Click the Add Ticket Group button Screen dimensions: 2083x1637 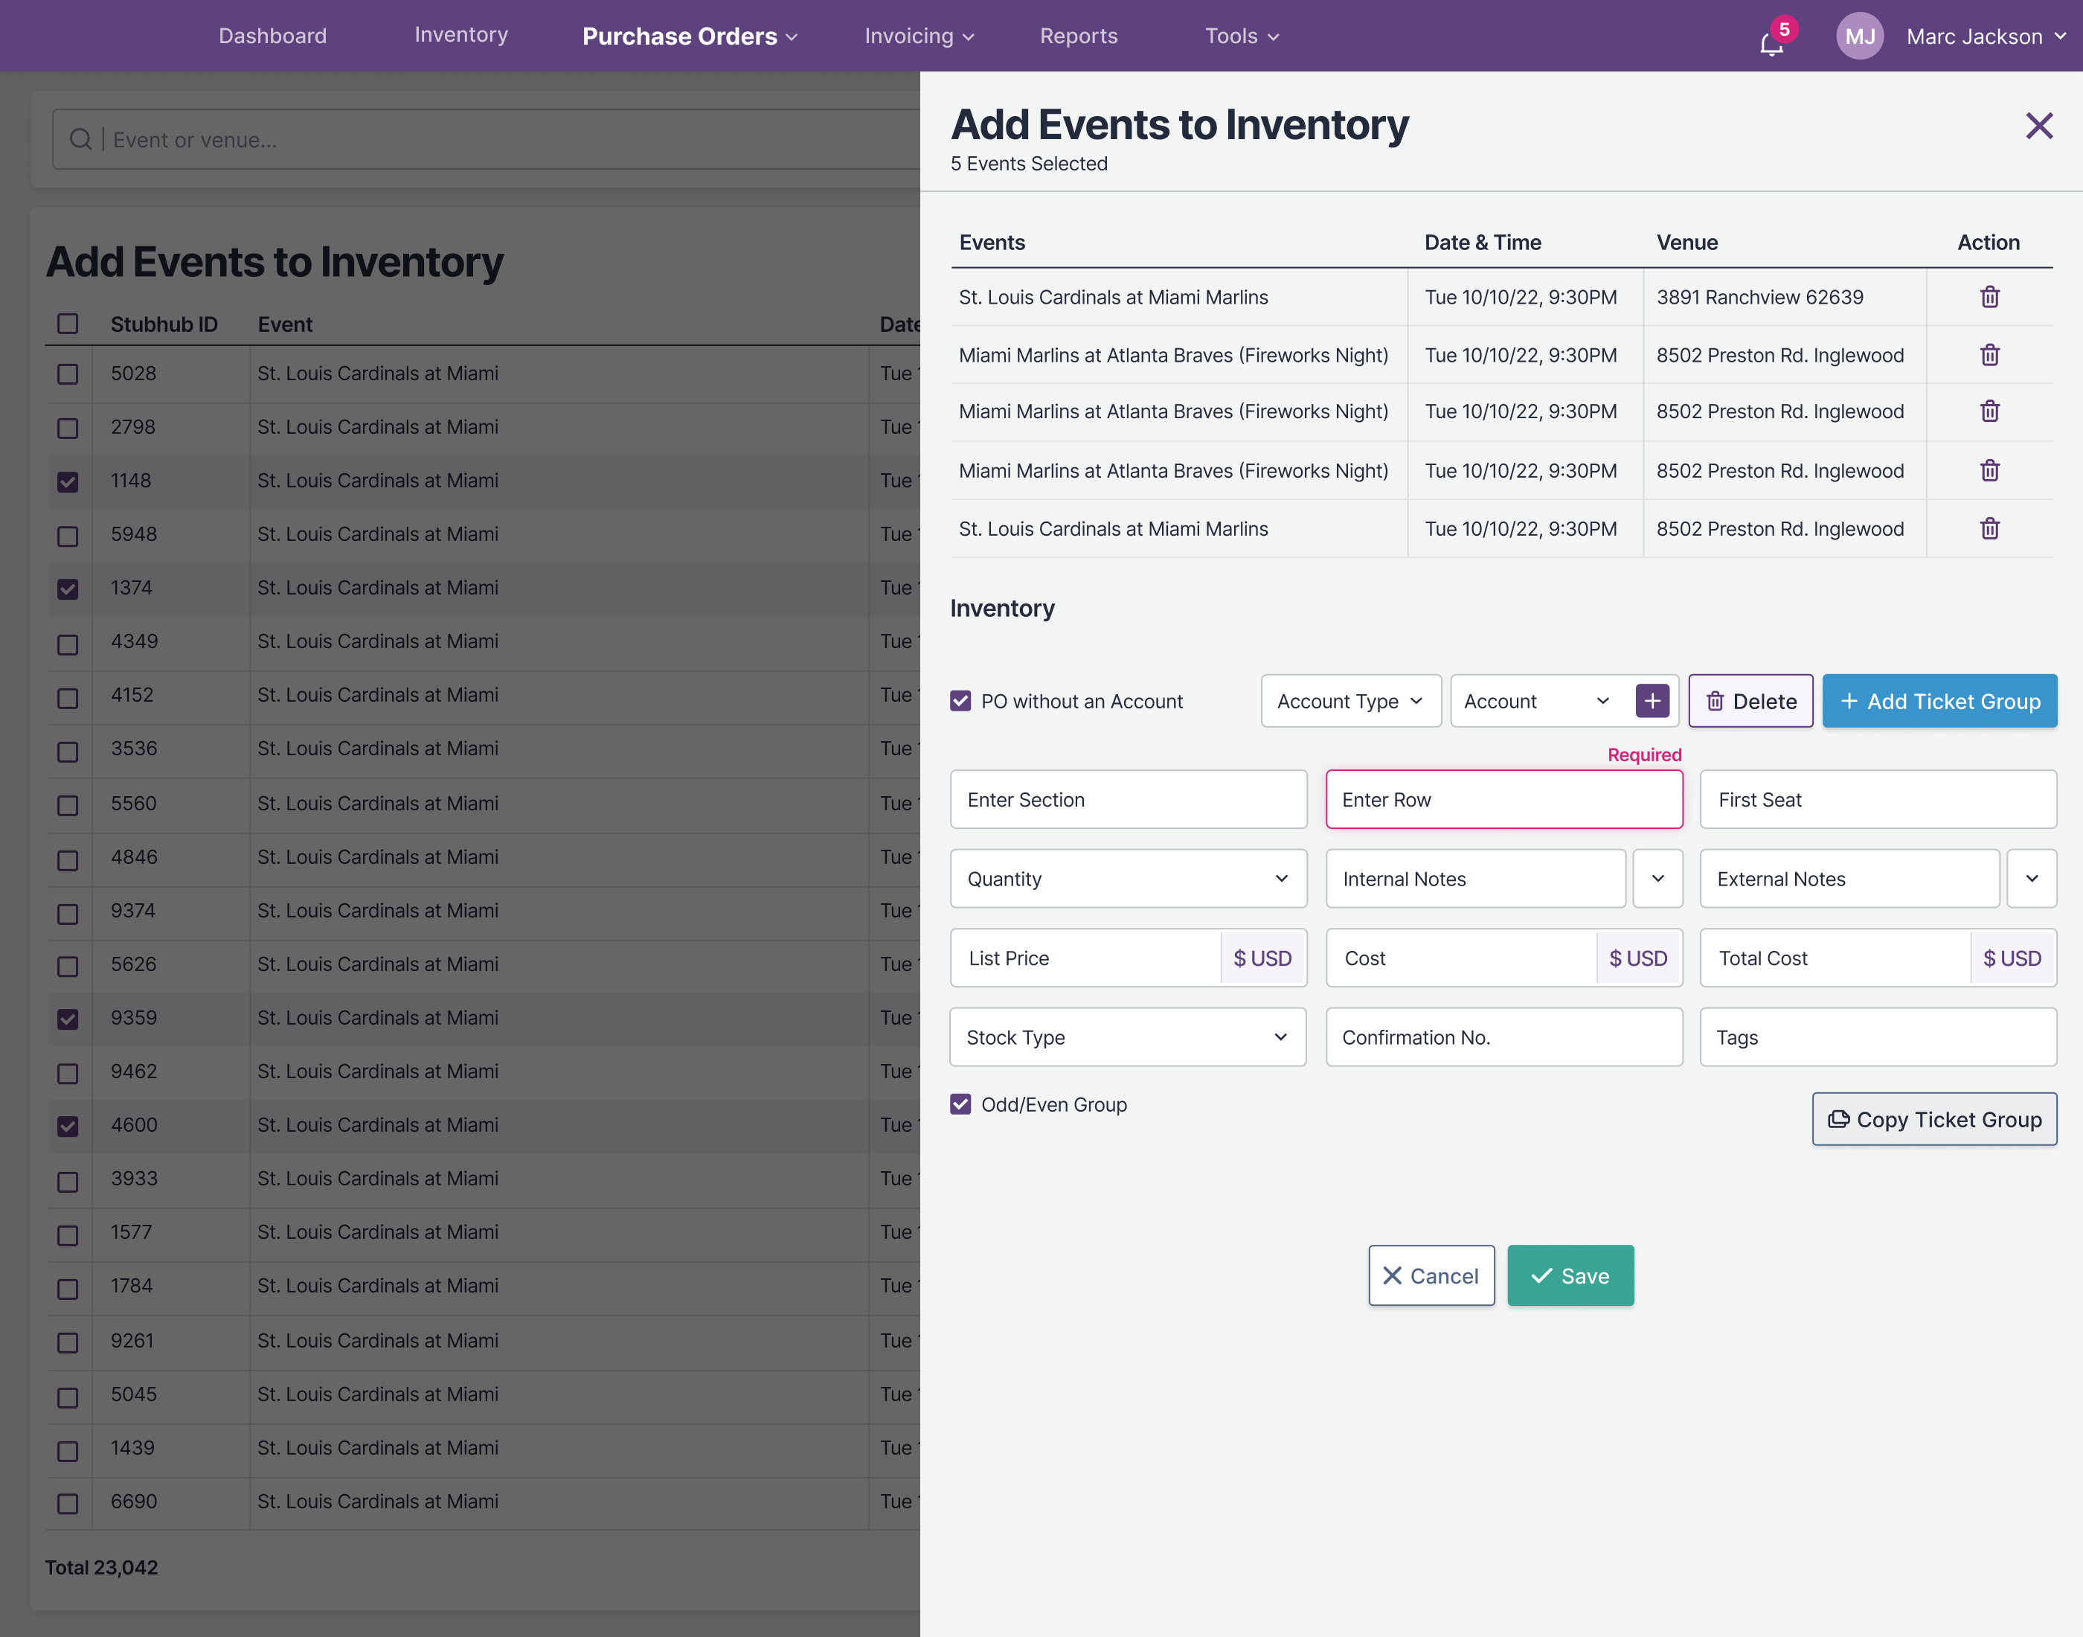(x=1939, y=701)
